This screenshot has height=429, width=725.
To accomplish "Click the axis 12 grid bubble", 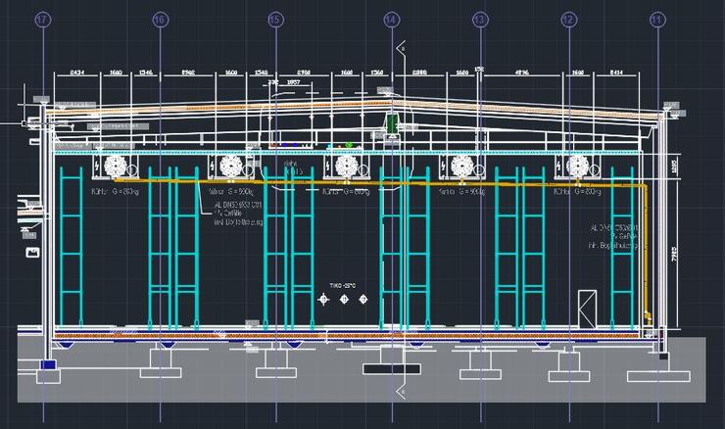I will click(x=568, y=19).
